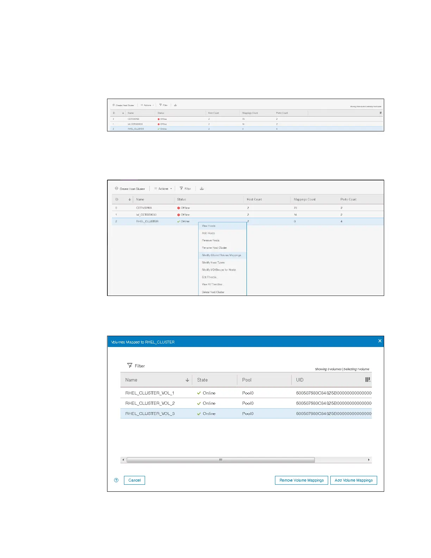Click red Offline icon of CETVS0168, context-menu screenshot
This screenshot has width=431, height=558.
(179, 208)
